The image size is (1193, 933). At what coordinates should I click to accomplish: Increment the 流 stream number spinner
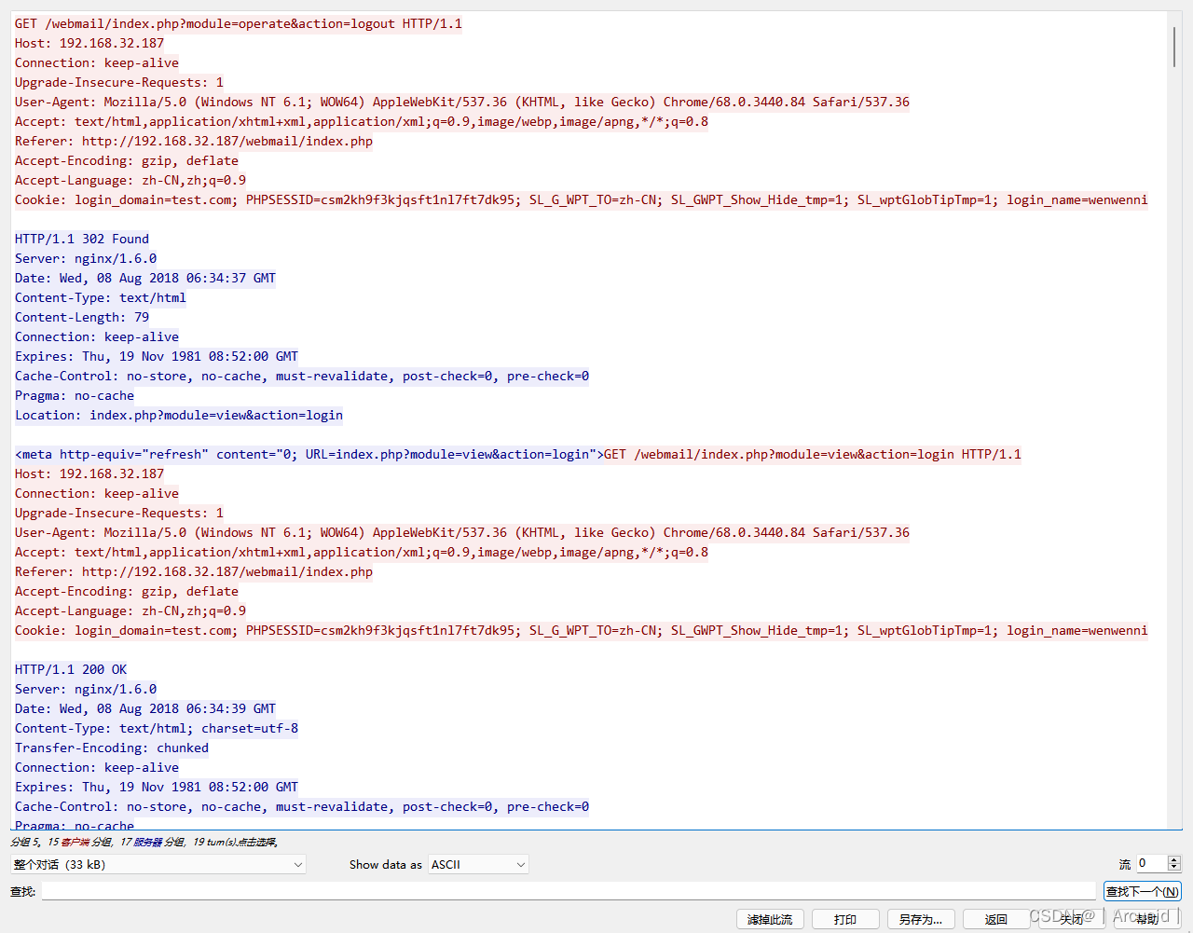(x=1174, y=859)
